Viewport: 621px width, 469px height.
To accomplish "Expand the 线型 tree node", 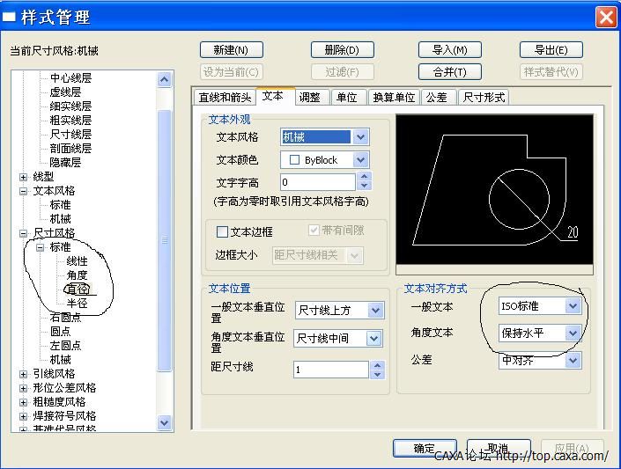I will pos(24,177).
